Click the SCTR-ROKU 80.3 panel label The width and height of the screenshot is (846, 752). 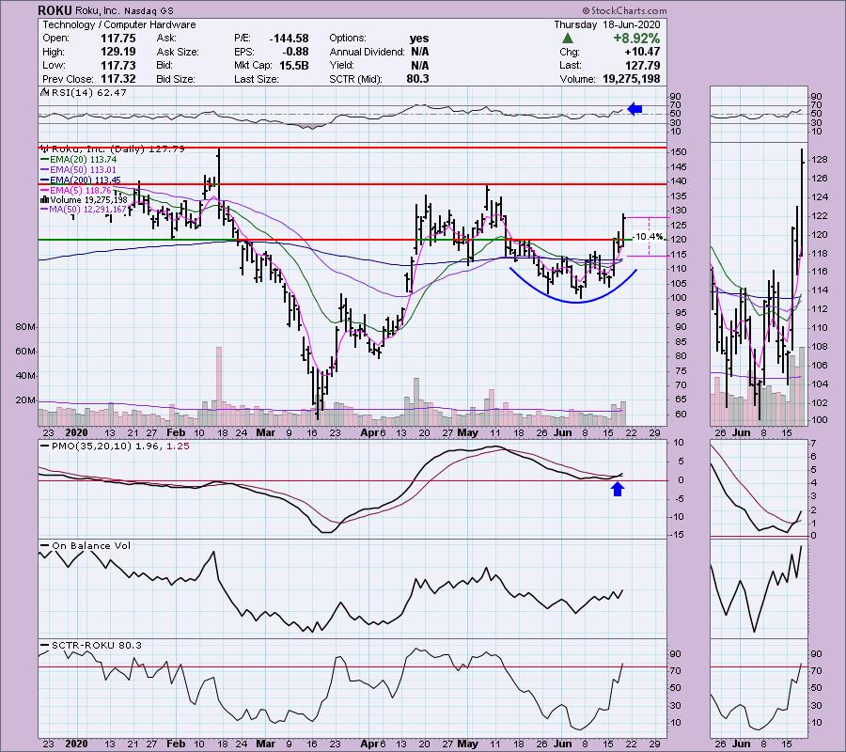97,645
